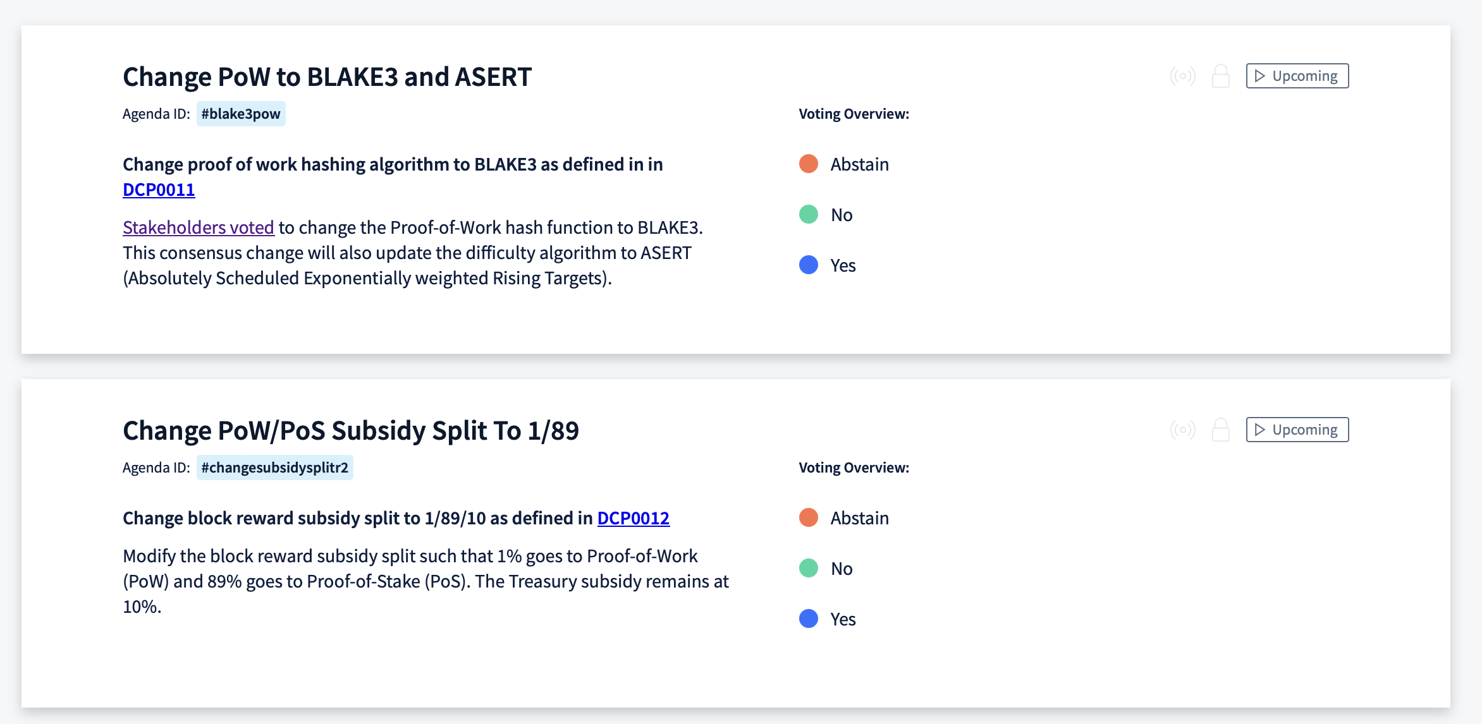Screen dimensions: 1482x724
Task: Click orange Abstain dot in Subsidy Split voting
Action: [x=809, y=517]
